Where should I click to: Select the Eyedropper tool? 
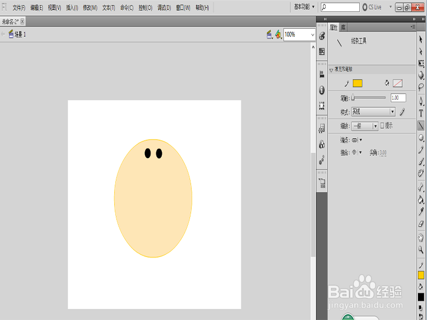click(421, 212)
